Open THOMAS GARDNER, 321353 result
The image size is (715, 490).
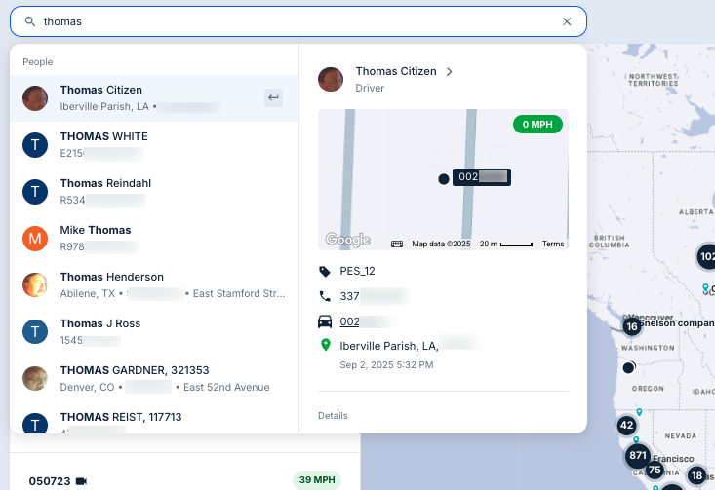click(154, 378)
